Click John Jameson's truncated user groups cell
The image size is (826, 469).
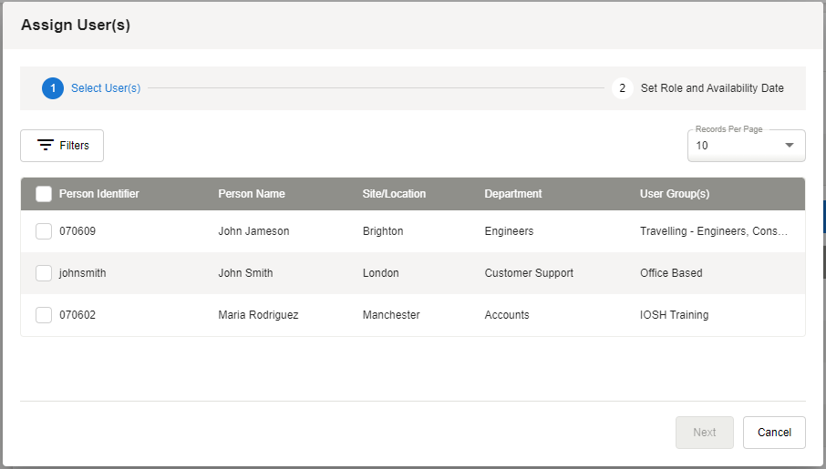713,231
